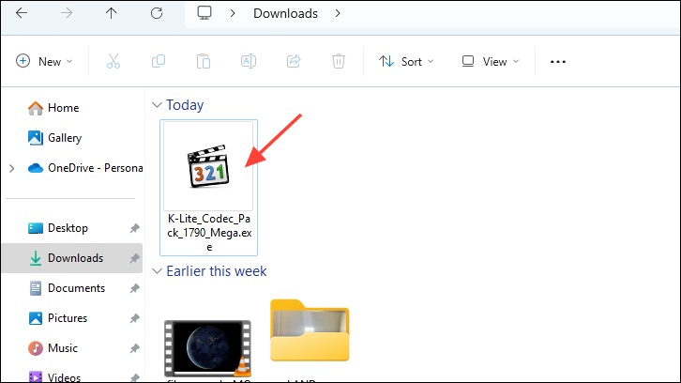The width and height of the screenshot is (681, 383).
Task: Go forward with the right arrow
Action: [x=67, y=13]
